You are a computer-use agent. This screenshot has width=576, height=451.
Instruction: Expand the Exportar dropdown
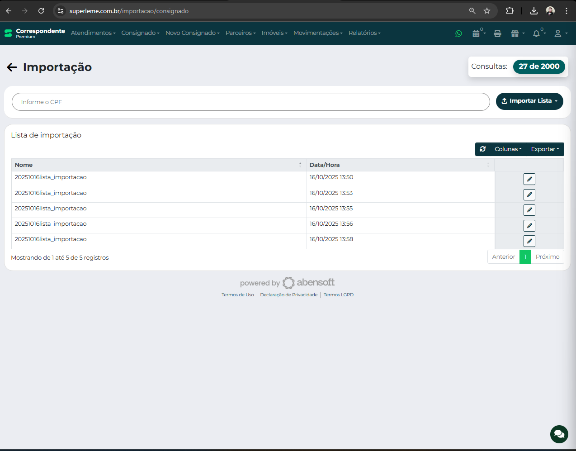click(x=545, y=149)
